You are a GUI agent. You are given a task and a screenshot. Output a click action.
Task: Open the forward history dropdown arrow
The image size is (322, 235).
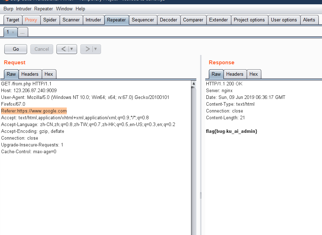tap(96, 49)
